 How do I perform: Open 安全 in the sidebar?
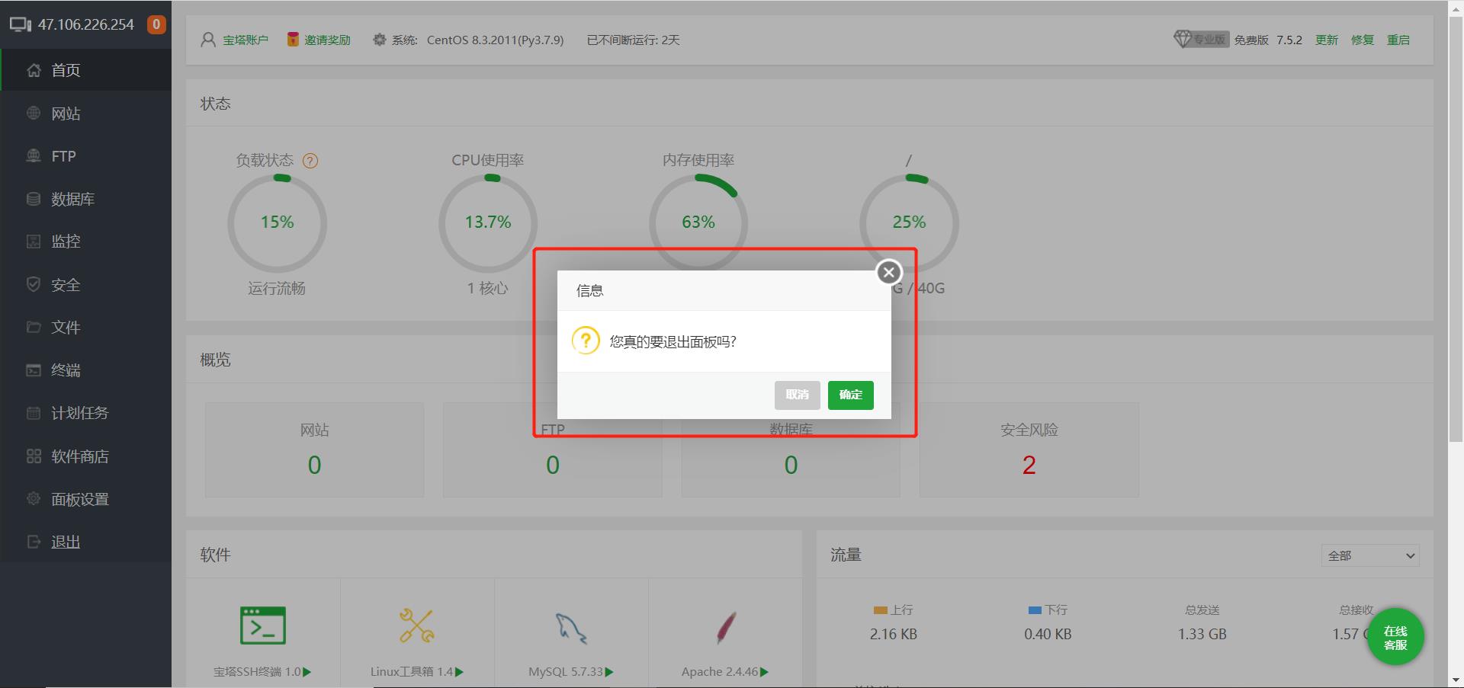click(x=86, y=285)
